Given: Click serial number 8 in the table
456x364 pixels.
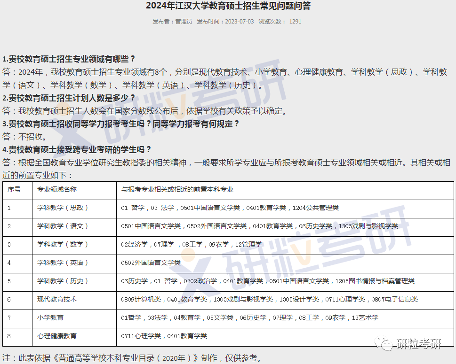Looking at the screenshot, I should pyautogui.click(x=9, y=336).
